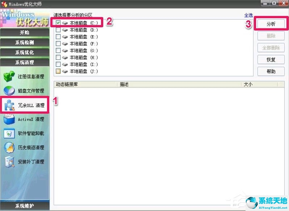Screen dimensions: 289x211
Task: Check the 本地磁盘 (H:) checkbox
Action: tap(58, 57)
